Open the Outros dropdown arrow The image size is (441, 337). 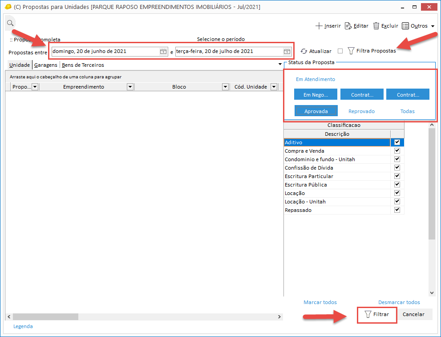click(x=433, y=26)
